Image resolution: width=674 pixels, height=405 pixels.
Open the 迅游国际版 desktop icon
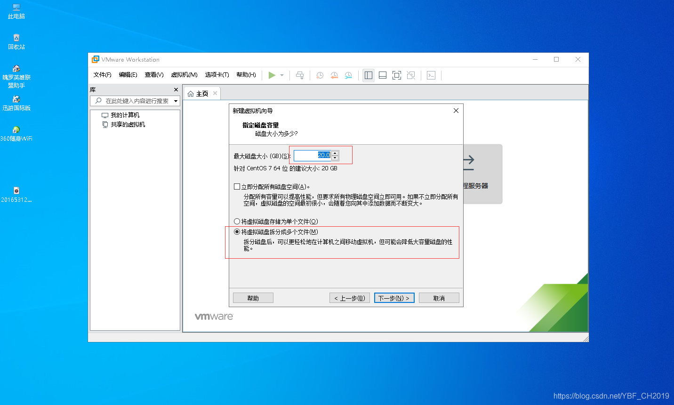(16, 103)
